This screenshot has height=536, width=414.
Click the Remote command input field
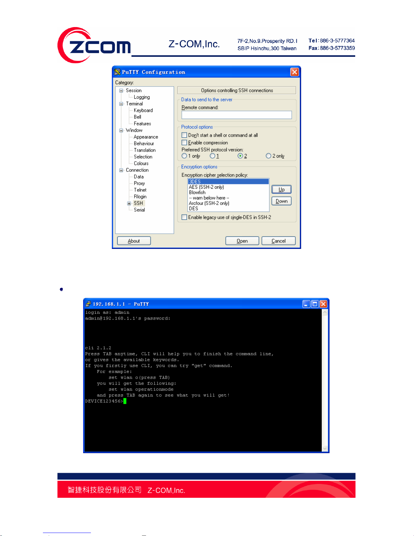tap(237, 115)
